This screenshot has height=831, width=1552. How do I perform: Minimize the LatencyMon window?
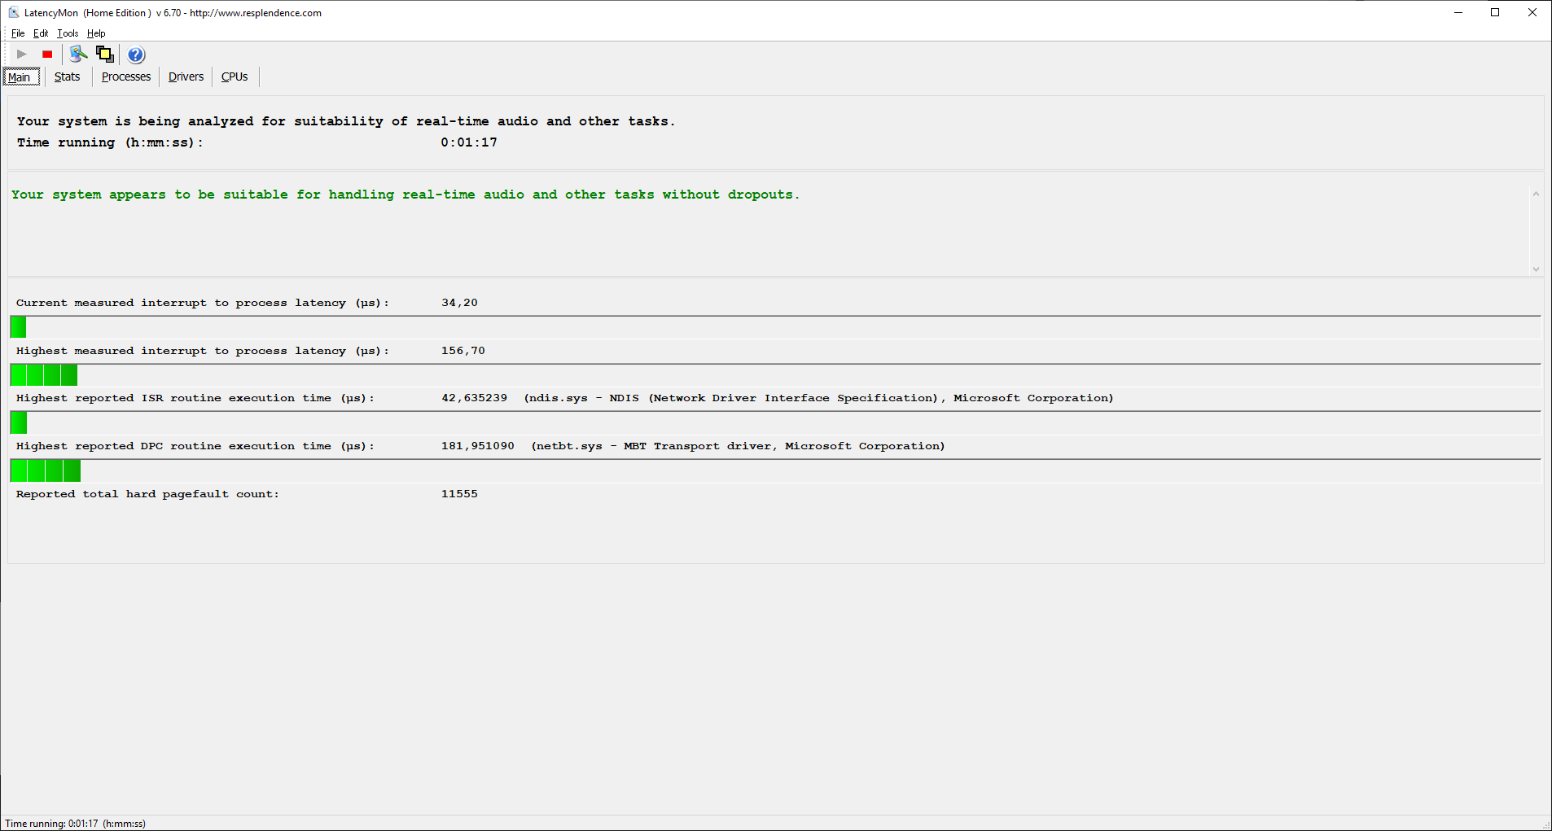point(1458,12)
